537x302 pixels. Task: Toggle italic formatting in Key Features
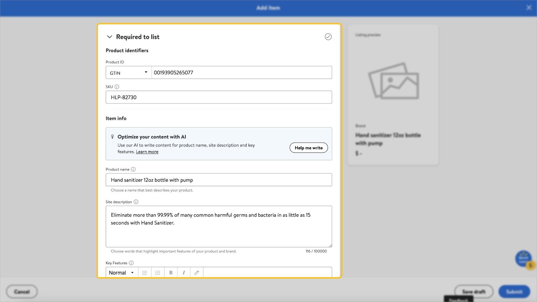tap(184, 273)
